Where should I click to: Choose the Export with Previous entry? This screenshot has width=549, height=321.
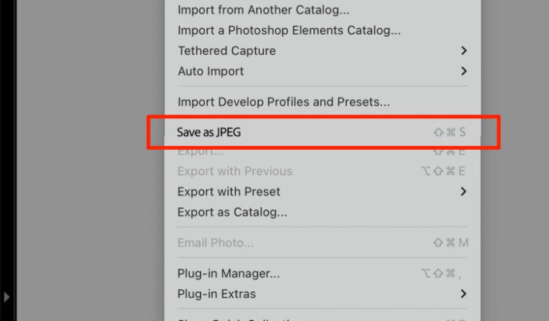[234, 171]
